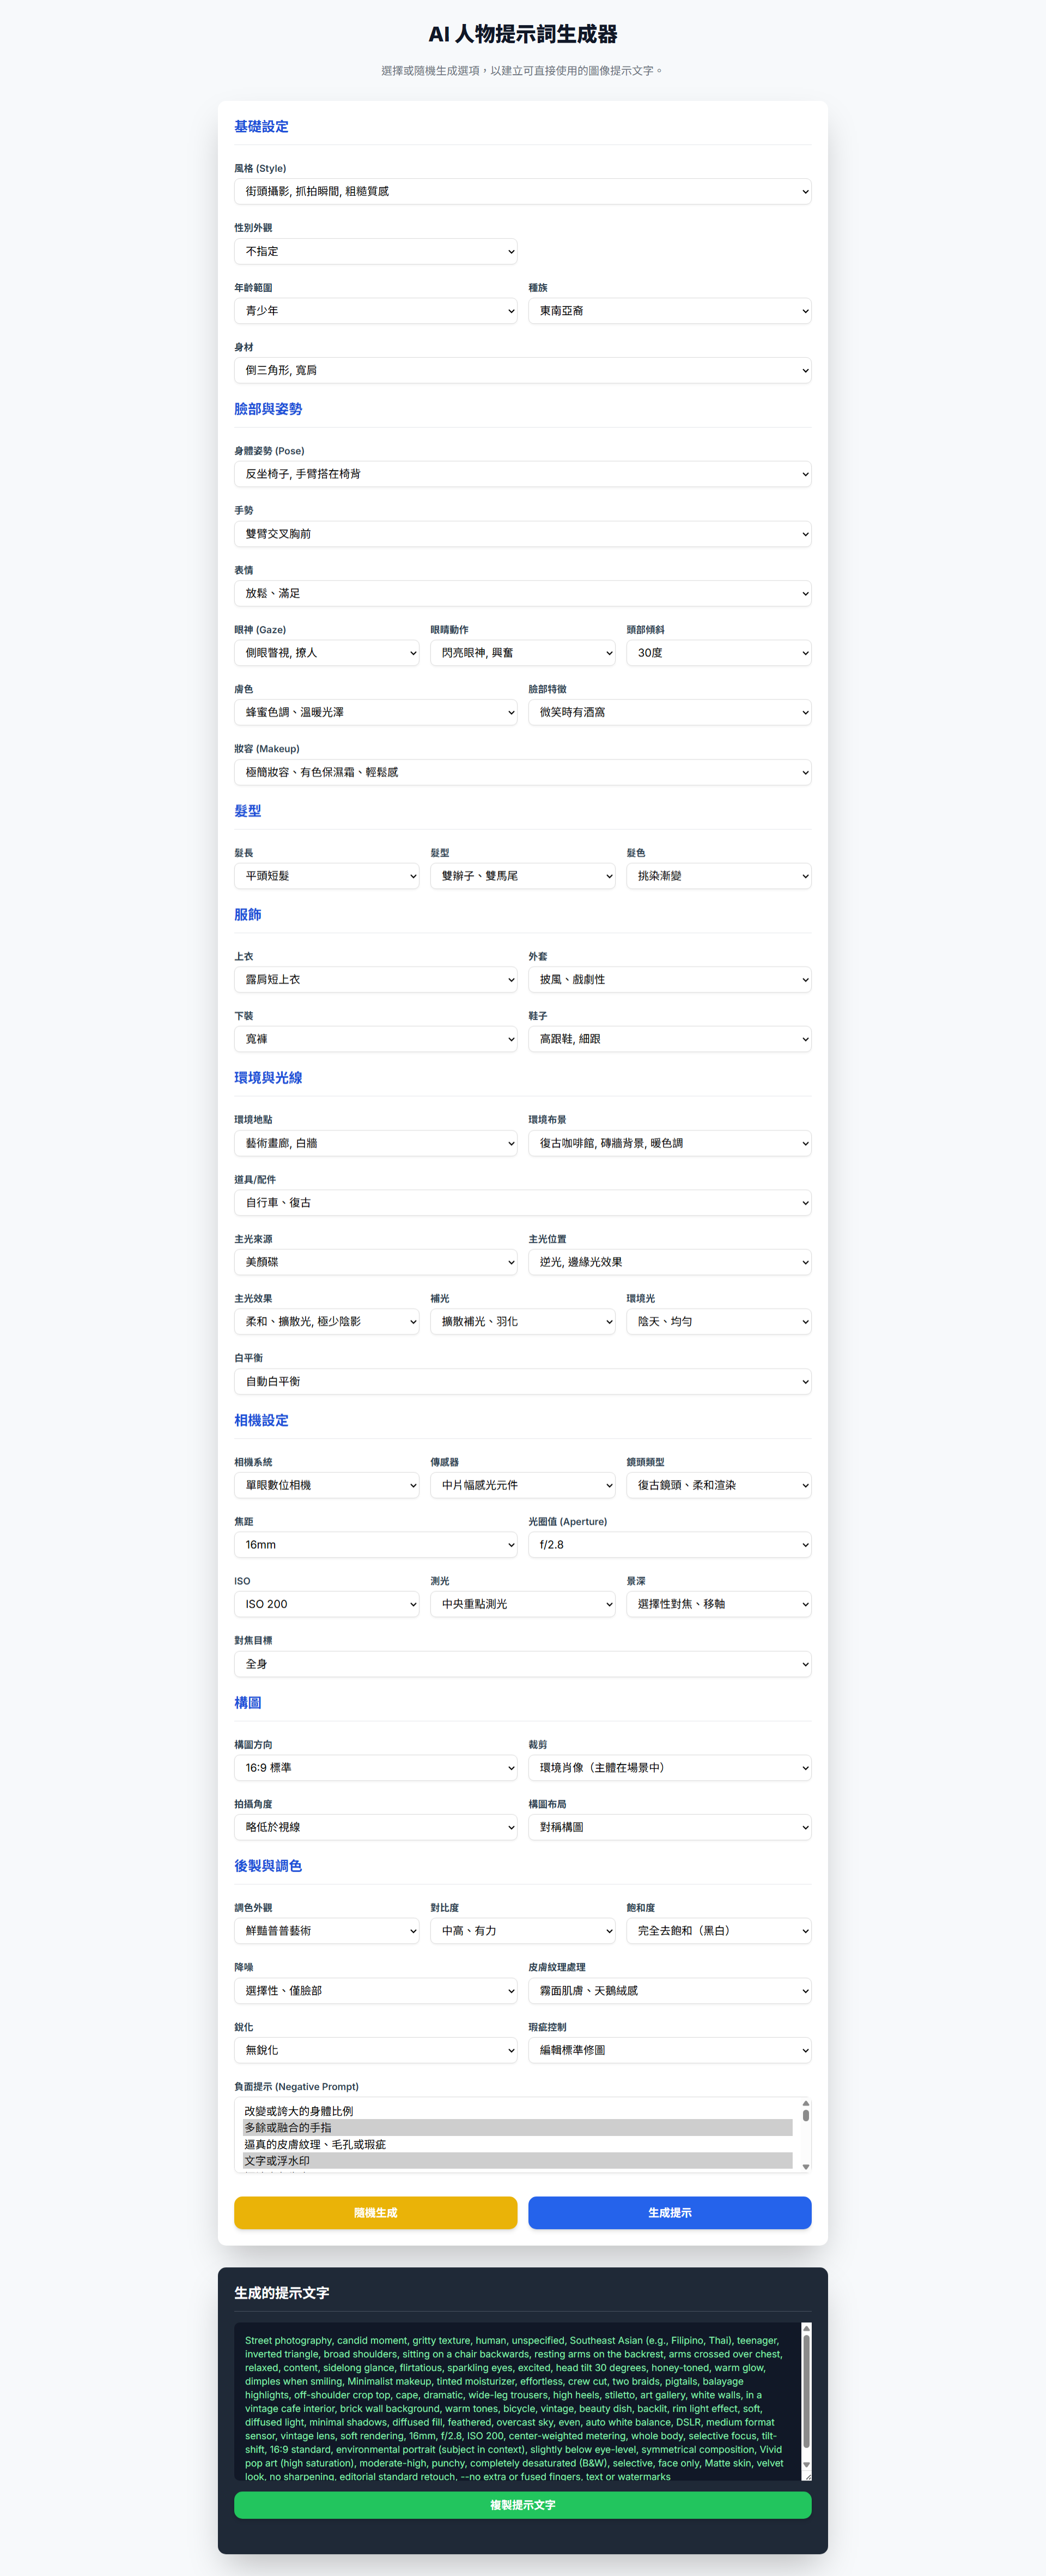The image size is (1046, 2576).
Task: Open the 身體姿勢 (Pose) dropdown
Action: [x=521, y=474]
